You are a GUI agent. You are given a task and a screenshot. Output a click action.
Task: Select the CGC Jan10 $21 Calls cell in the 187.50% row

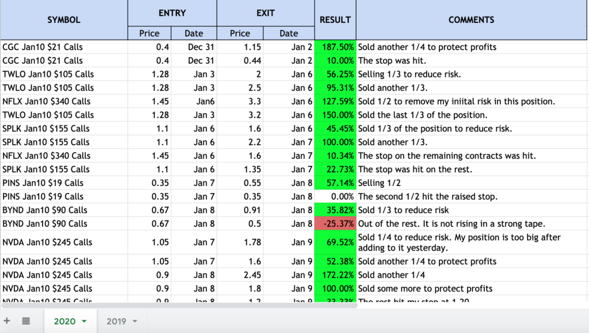pyautogui.click(x=64, y=47)
